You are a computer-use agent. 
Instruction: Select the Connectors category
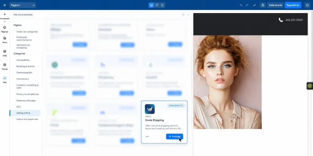tap(23, 79)
